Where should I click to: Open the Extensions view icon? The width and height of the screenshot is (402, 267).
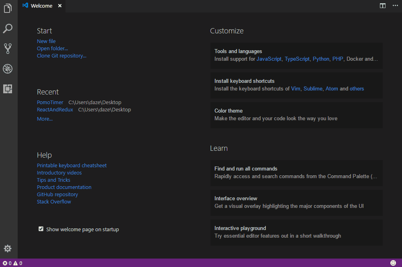(x=8, y=89)
